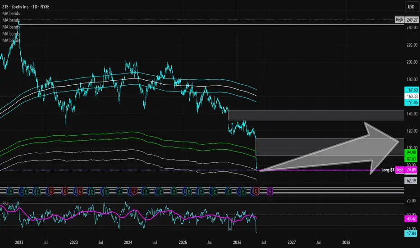Select the topmost MA bands indicator label

click(x=11, y=14)
